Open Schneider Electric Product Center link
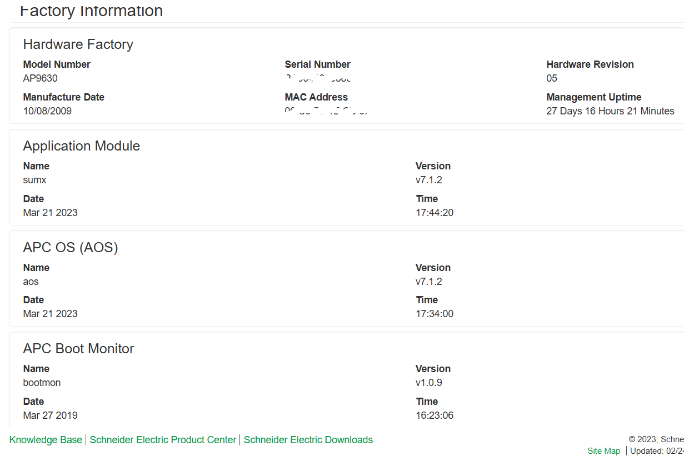This screenshot has width=684, height=456. click(163, 440)
